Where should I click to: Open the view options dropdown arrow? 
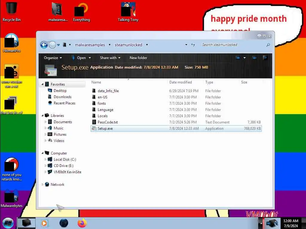click(x=244, y=58)
